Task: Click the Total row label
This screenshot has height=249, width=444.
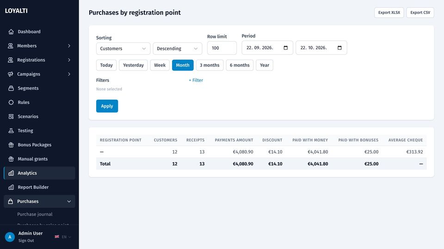Action: coord(105,164)
